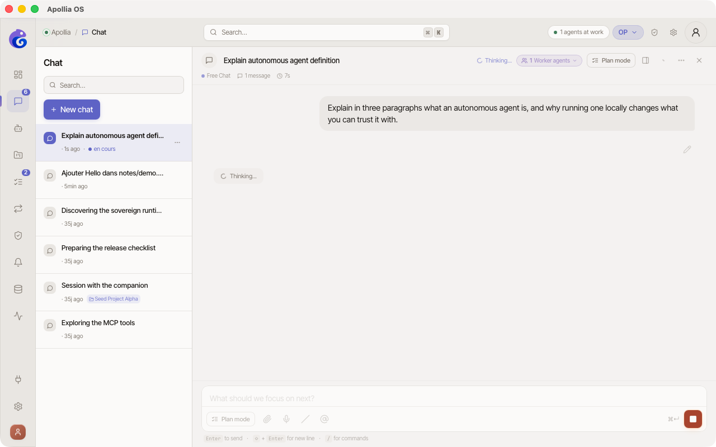Open the loop arrows workflow icon
The height and width of the screenshot is (447, 716).
click(18, 208)
